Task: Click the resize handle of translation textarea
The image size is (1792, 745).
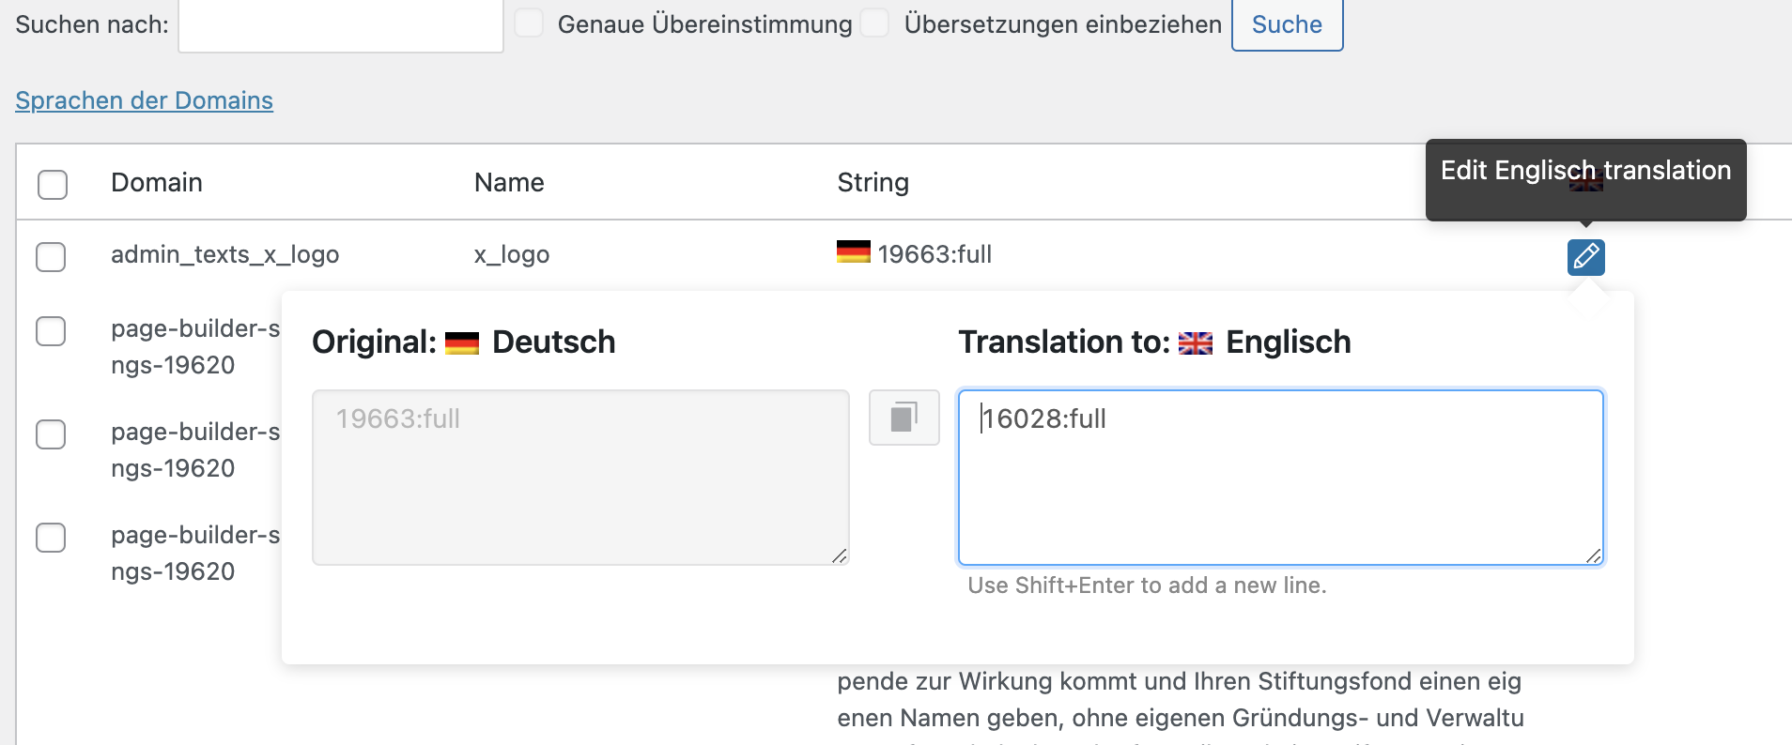Action: [1593, 555]
